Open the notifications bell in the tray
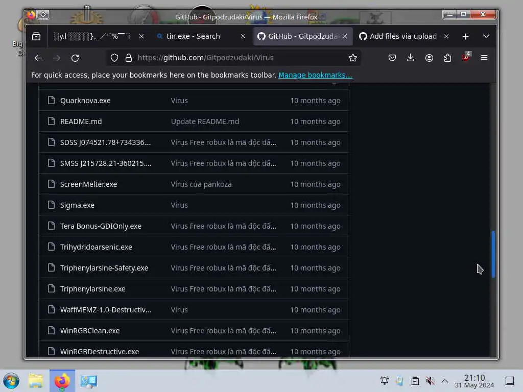The height and width of the screenshot is (392, 523). pos(384,381)
